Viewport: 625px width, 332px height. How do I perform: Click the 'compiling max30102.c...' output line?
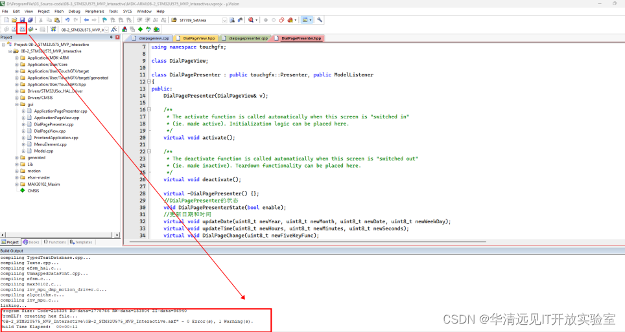tap(30, 284)
